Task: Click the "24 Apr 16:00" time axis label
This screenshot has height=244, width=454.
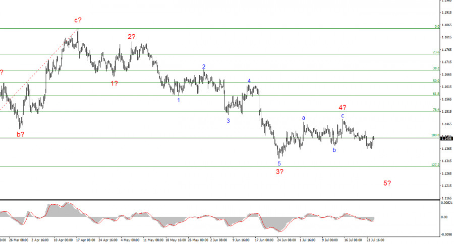Action: click(108, 240)
